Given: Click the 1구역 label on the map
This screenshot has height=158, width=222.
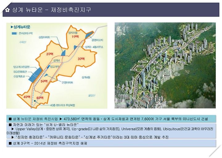Looking at the screenshot, I should tap(75, 37).
